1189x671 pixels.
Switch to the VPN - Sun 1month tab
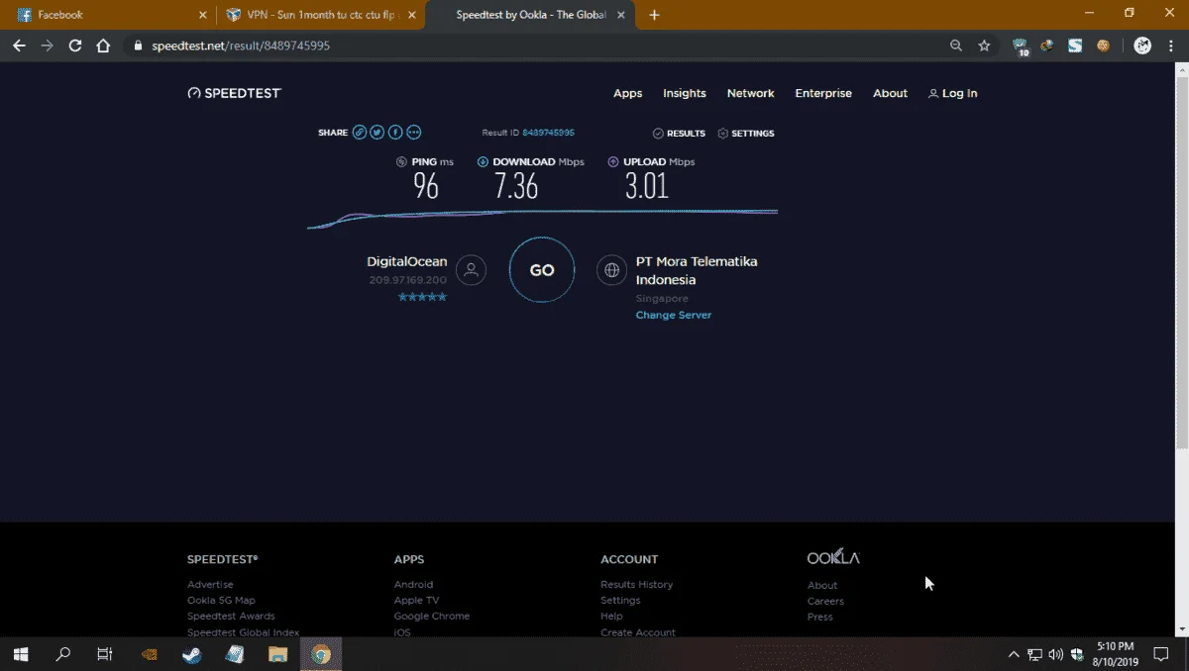point(320,15)
